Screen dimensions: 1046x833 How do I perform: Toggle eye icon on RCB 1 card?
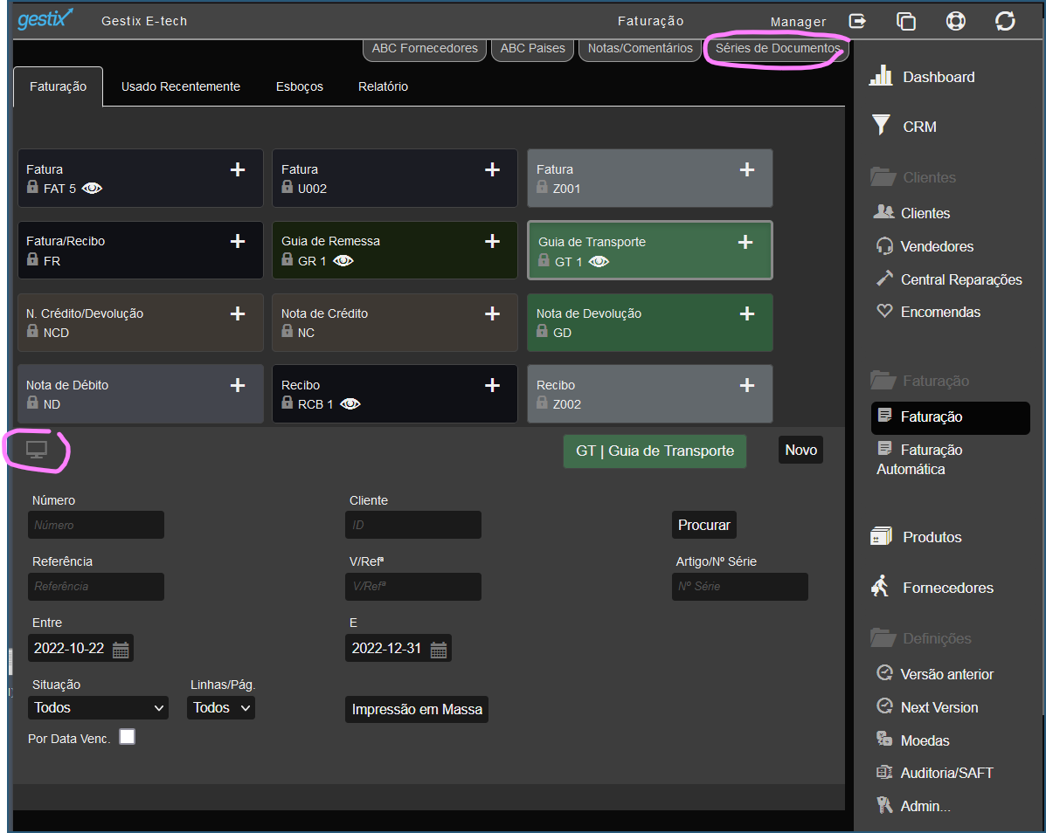[x=350, y=403]
